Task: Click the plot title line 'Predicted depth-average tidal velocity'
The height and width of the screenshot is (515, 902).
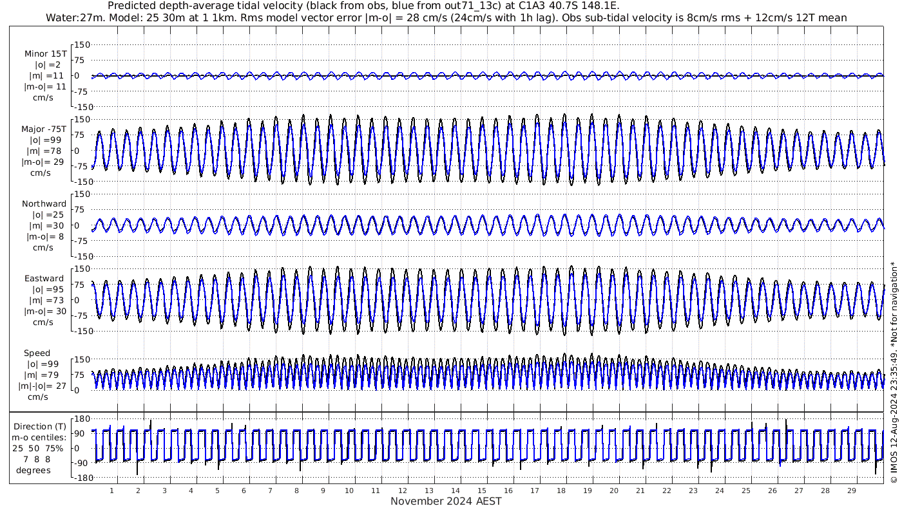Action: click(363, 6)
